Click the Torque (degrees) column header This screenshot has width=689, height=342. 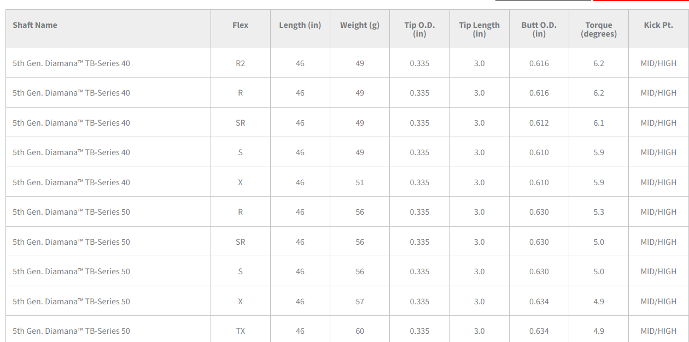(599, 29)
